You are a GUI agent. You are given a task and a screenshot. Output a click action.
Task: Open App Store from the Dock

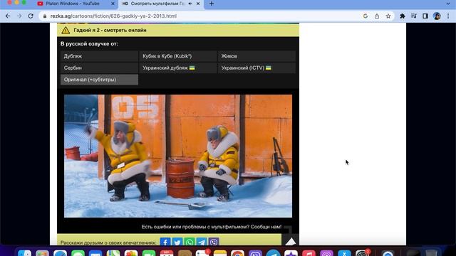pyautogui.click(x=344, y=253)
